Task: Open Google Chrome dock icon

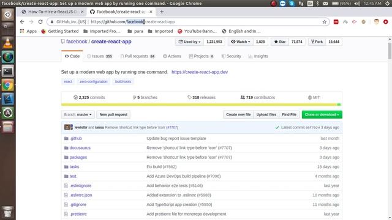Action: point(8,85)
